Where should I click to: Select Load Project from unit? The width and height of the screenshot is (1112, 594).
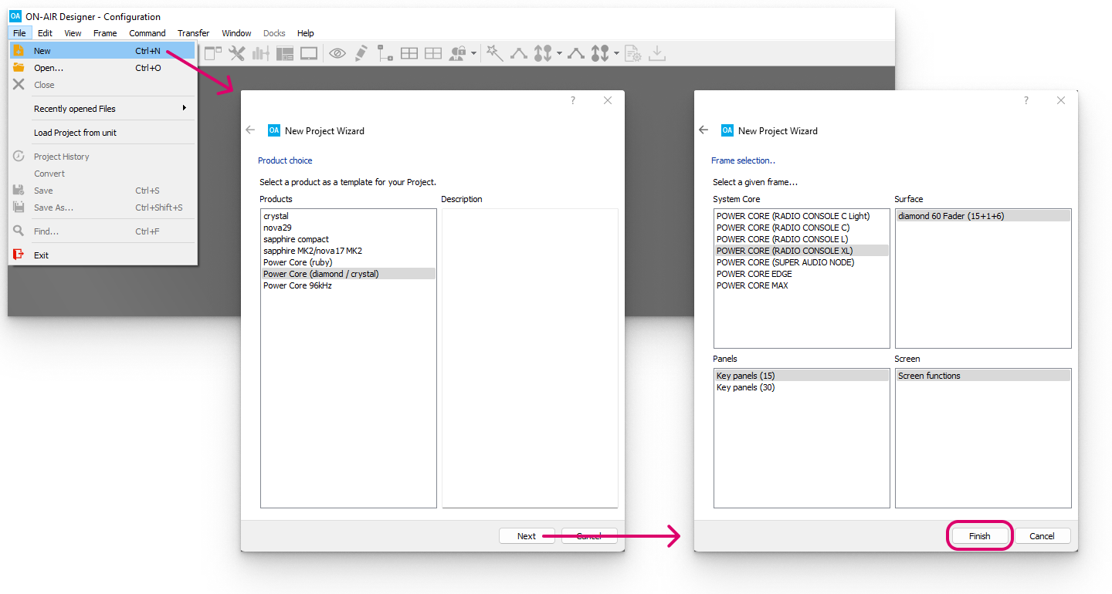coord(75,133)
